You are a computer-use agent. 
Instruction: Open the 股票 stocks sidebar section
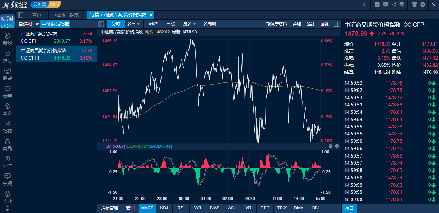pos(7,74)
